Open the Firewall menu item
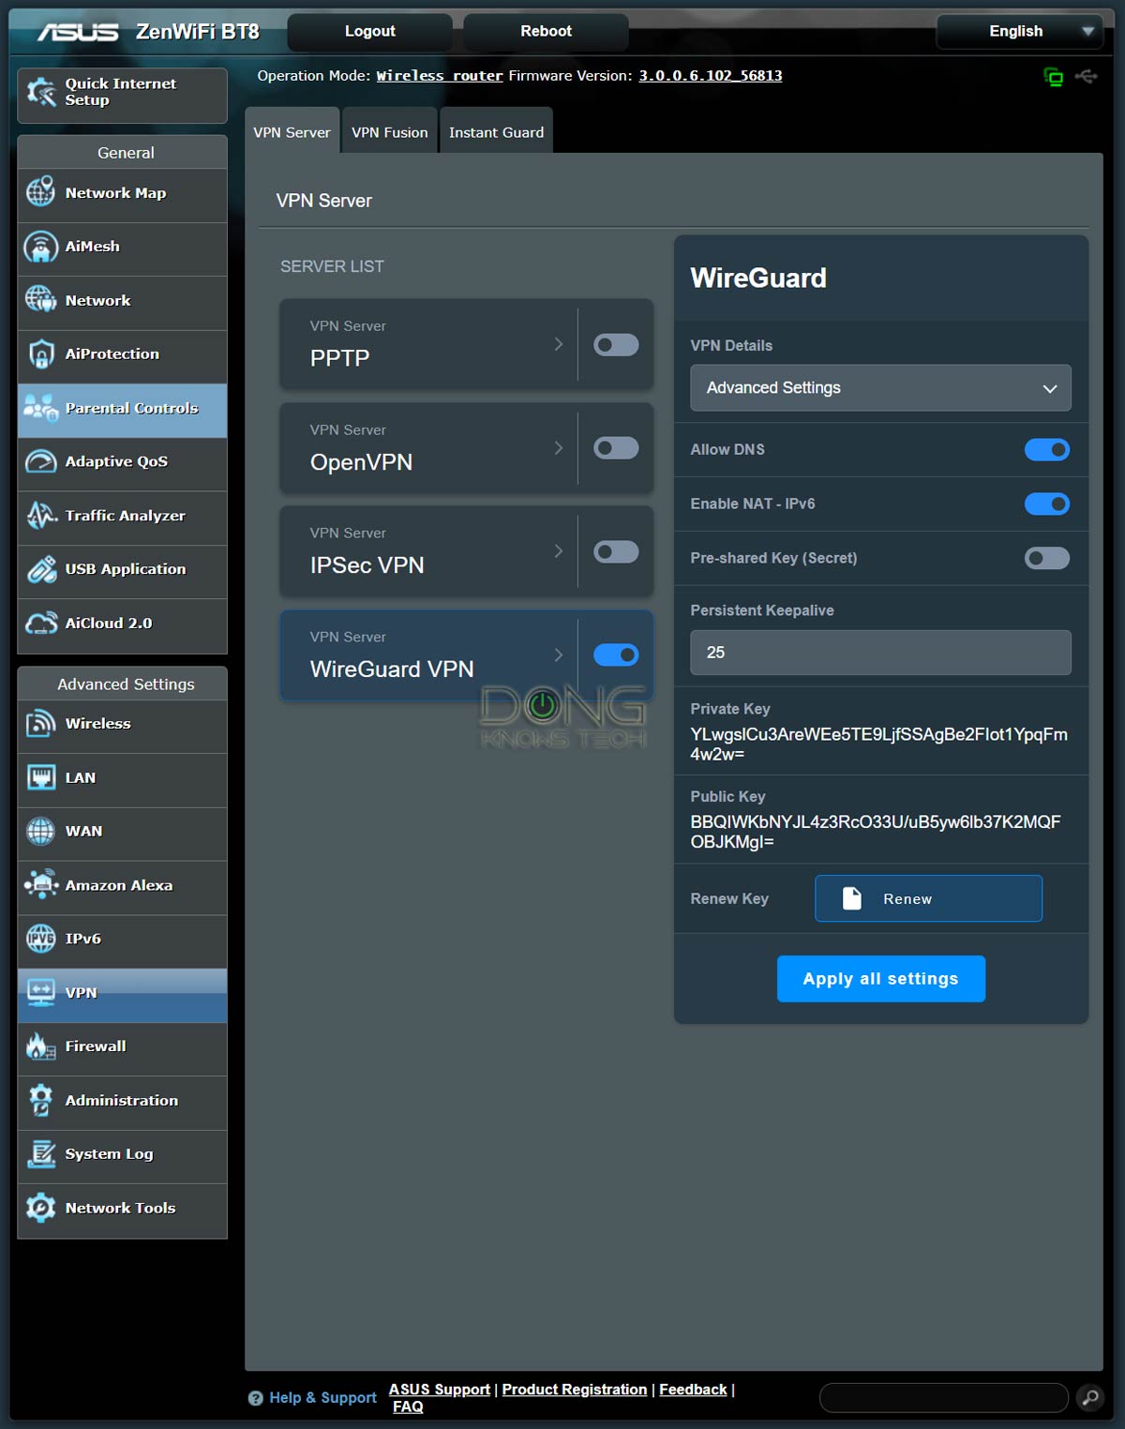The width and height of the screenshot is (1125, 1429). pyautogui.click(x=122, y=1048)
